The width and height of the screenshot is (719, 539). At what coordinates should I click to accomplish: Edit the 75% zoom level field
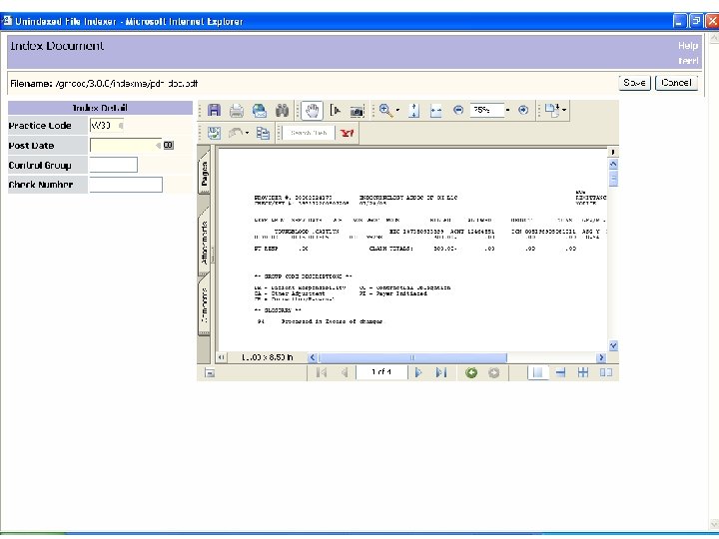[487, 110]
